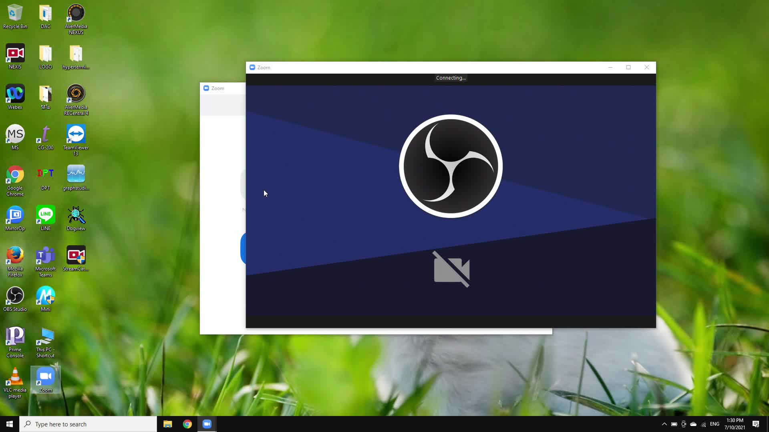Screen dimensions: 769x432
Task: Open Mini desktop shortcut
Action: (x=46, y=299)
